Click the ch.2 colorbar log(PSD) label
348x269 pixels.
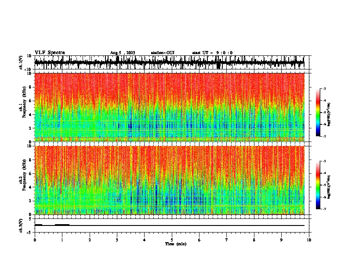(329, 187)
